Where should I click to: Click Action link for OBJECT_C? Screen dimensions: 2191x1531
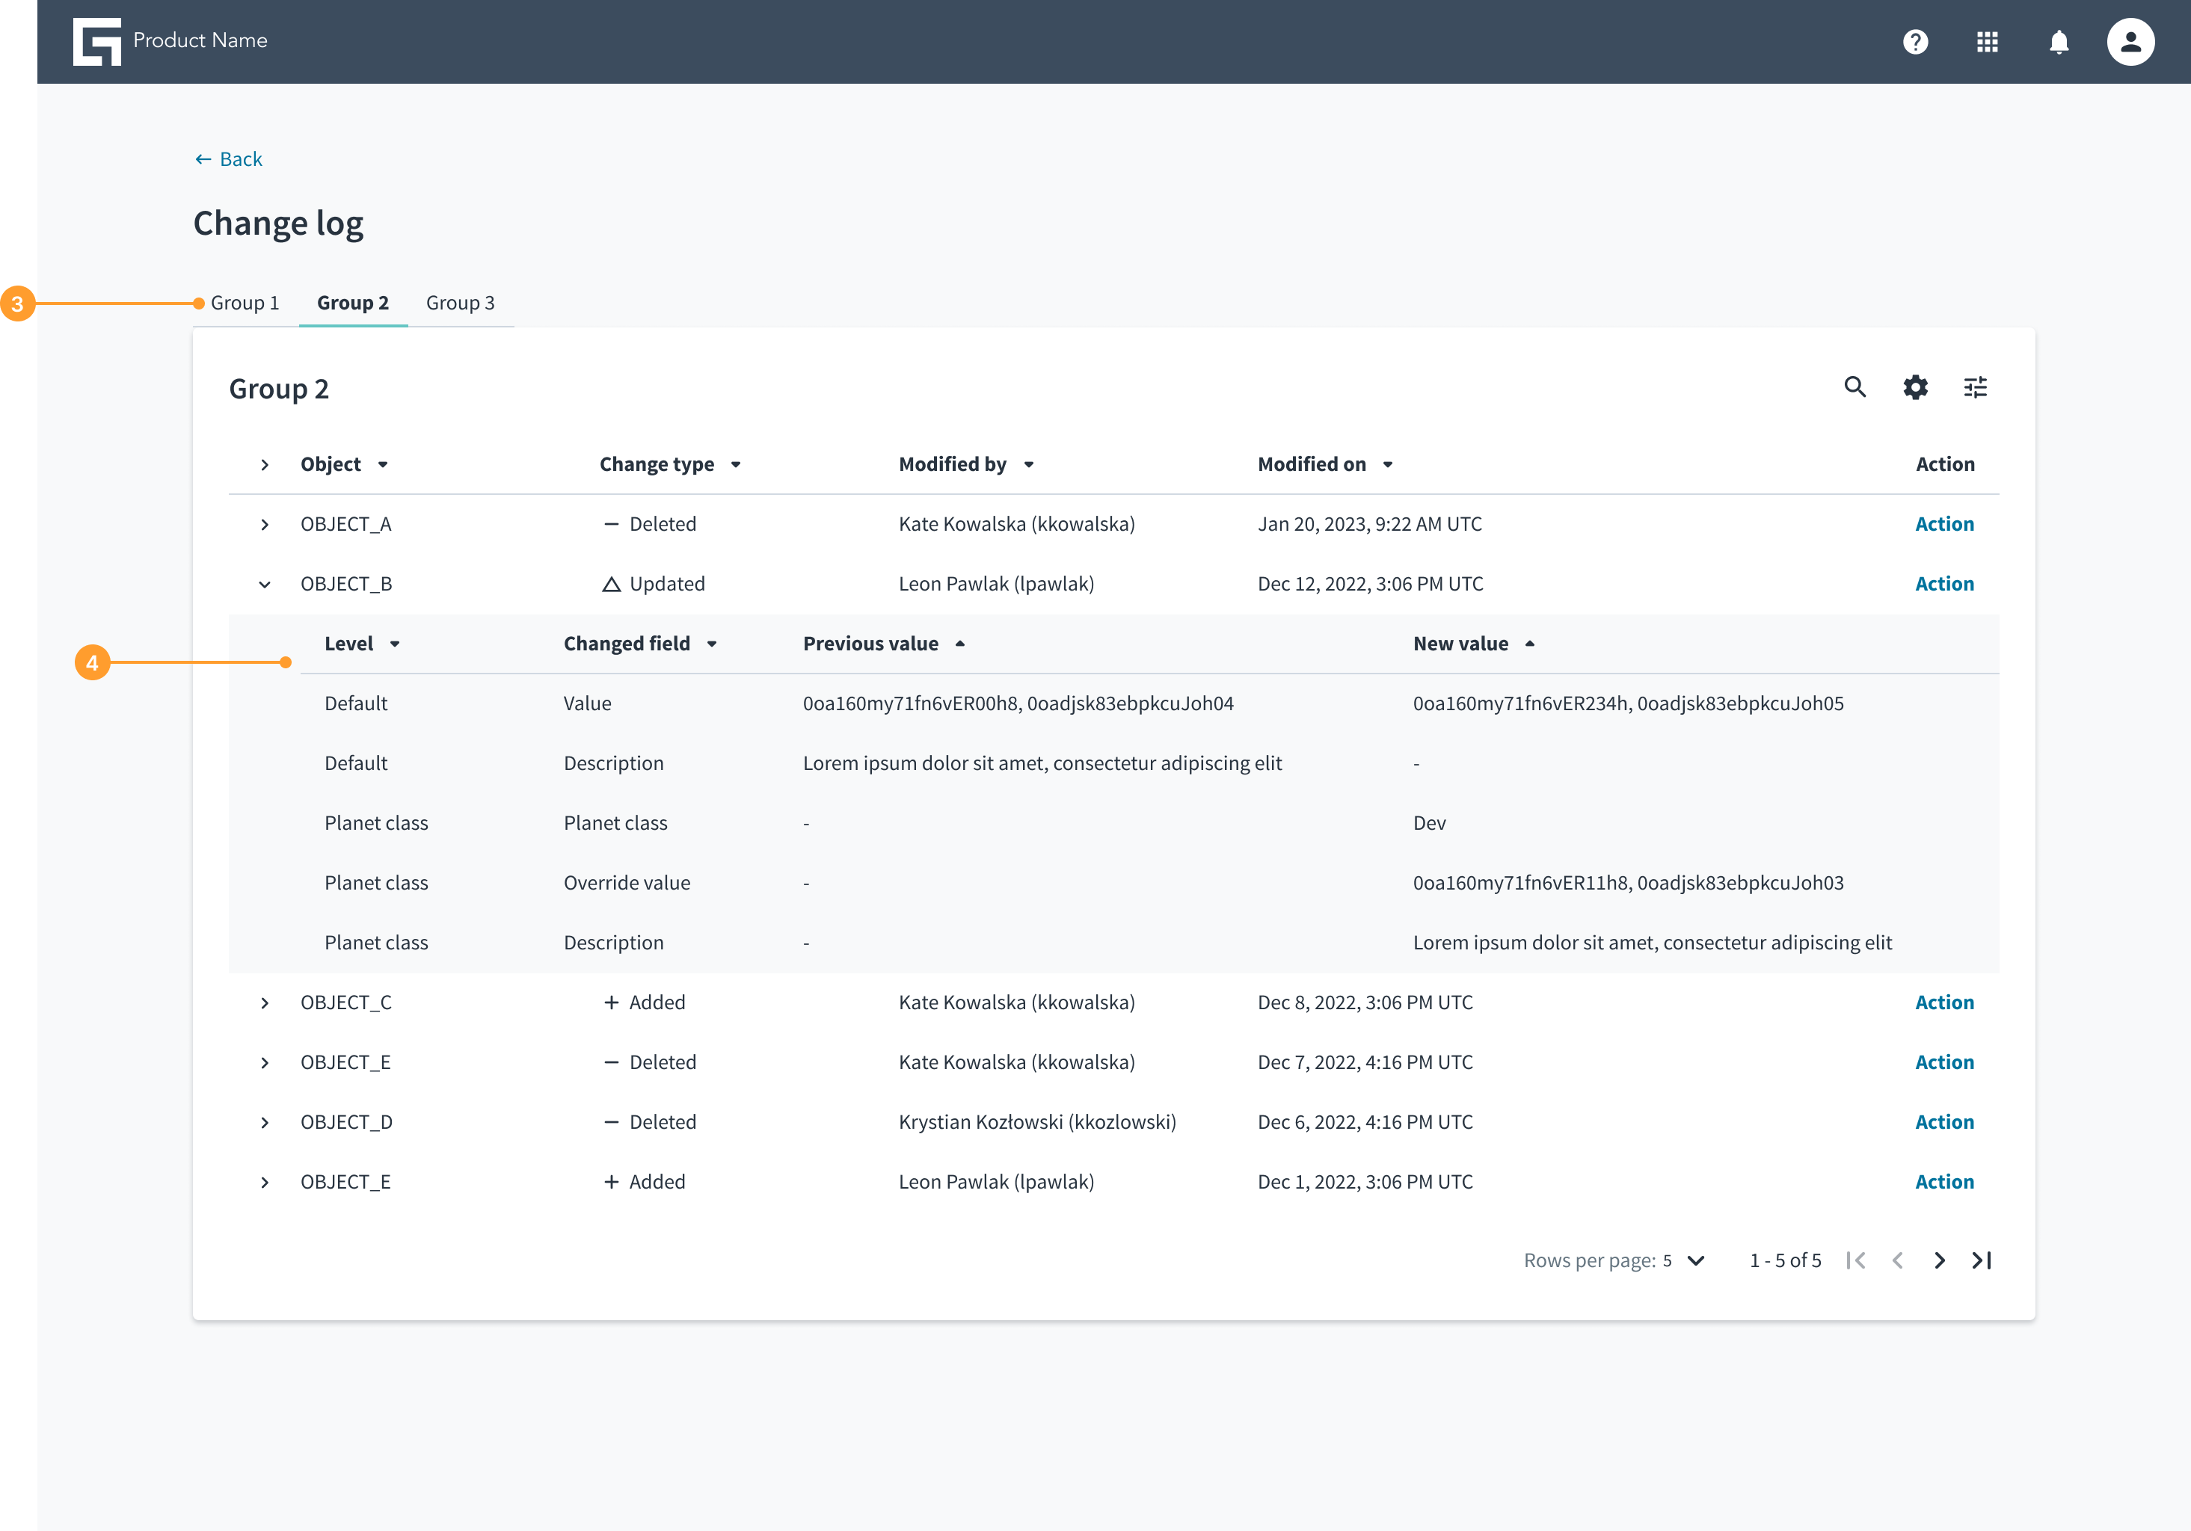coord(1943,1002)
